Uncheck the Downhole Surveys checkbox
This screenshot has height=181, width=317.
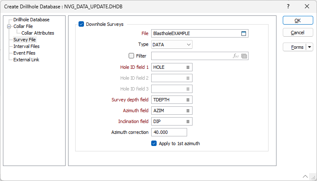(81, 24)
